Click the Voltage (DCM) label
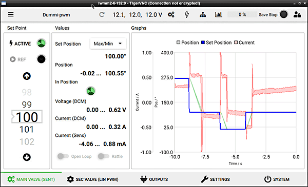 [70, 101]
